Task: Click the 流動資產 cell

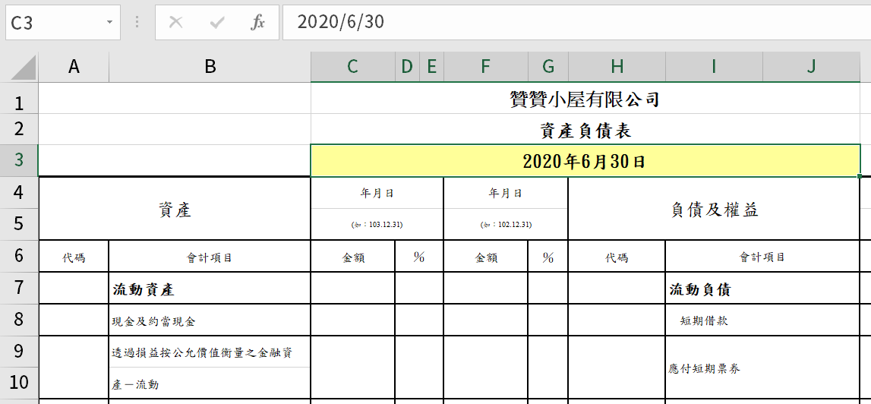Action: (210, 289)
